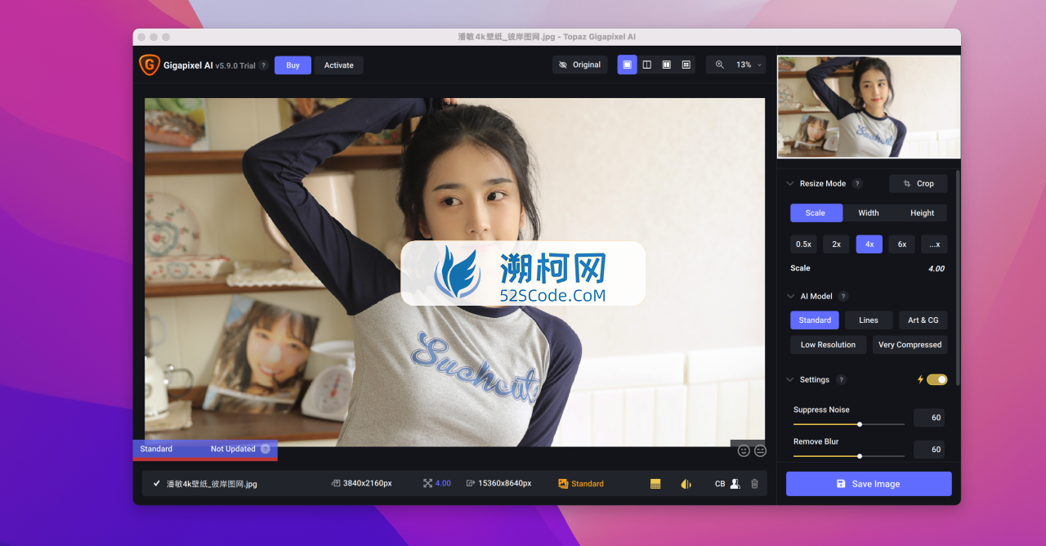Collapse the AI Model section
1046x546 pixels.
coord(789,297)
